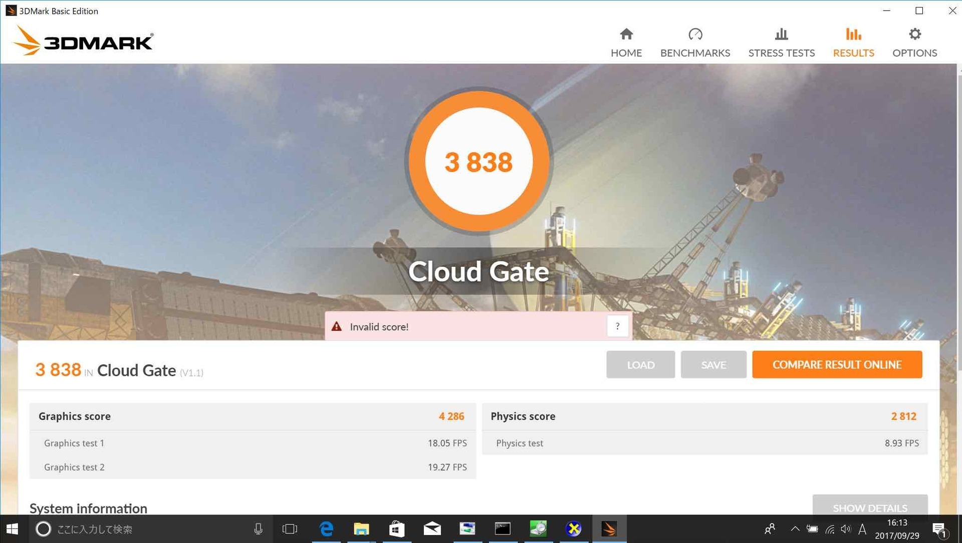The image size is (962, 543).
Task: Open the Benchmarks section
Action: pyautogui.click(x=696, y=41)
